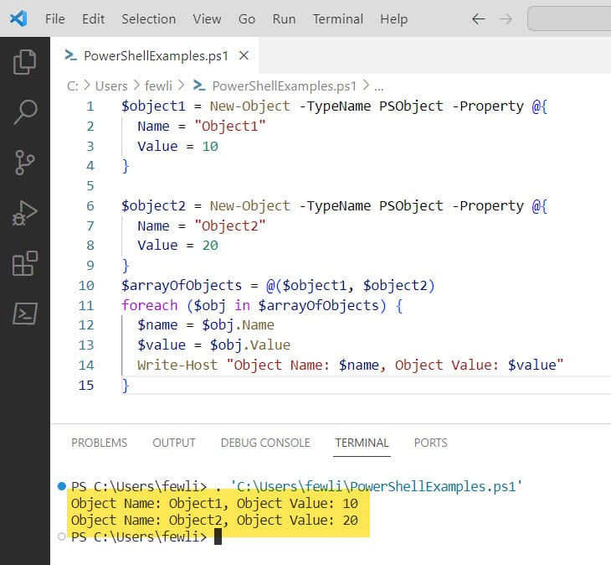Click the "Object2" string on line 7
Screen dimensions: 611x565
click(230, 225)
